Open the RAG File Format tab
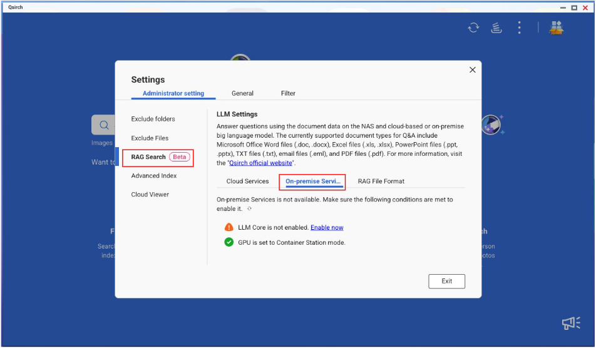 point(381,182)
